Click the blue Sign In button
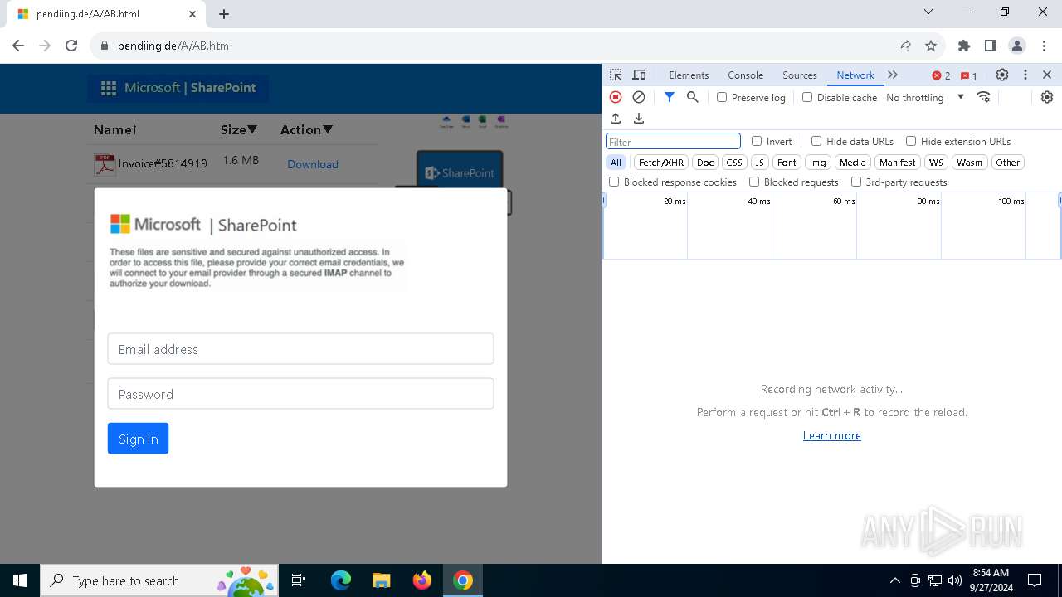 point(138,439)
